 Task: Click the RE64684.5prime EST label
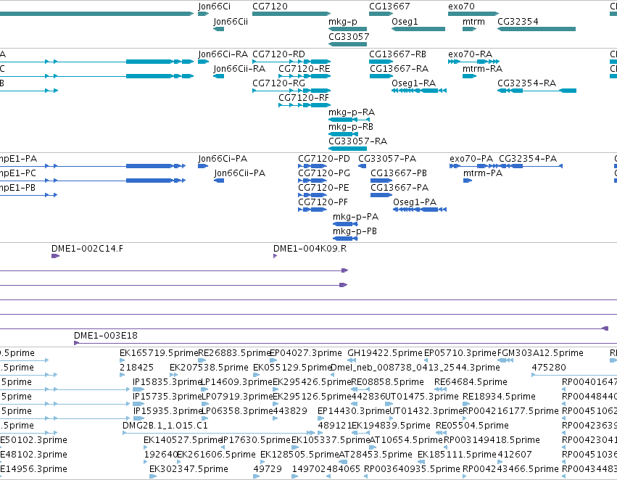(471, 382)
